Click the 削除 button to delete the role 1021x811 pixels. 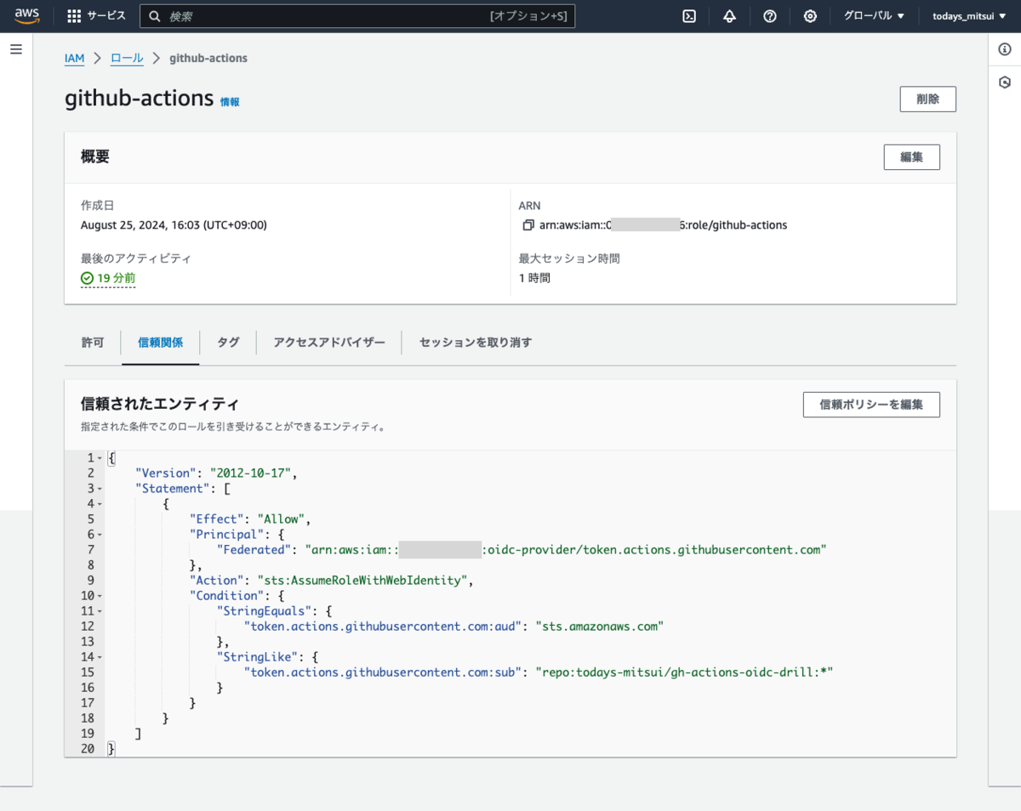click(x=927, y=99)
